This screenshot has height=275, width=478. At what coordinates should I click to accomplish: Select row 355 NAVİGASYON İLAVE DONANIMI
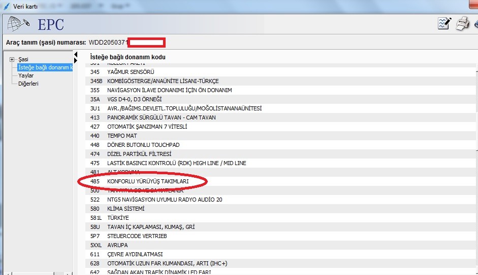[x=280, y=90]
